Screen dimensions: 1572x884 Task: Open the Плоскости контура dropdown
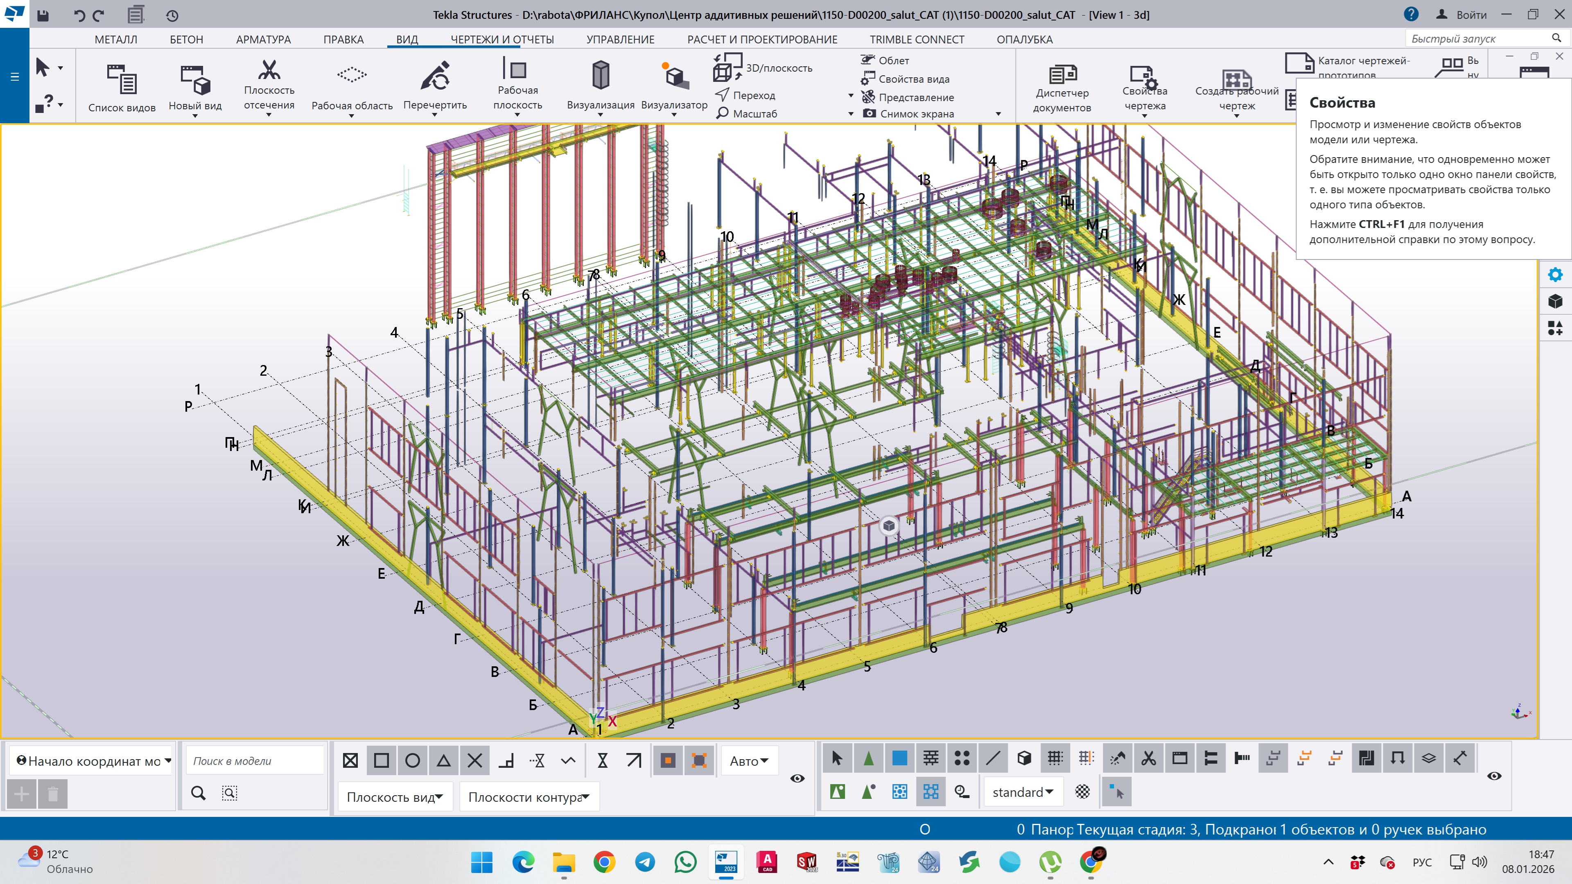pyautogui.click(x=529, y=797)
